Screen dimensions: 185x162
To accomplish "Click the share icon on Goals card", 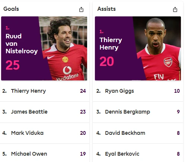I will (81, 9).
